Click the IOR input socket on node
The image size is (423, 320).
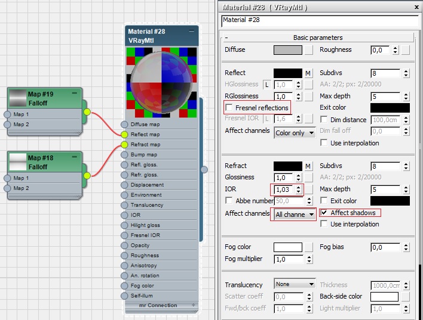coord(124,215)
